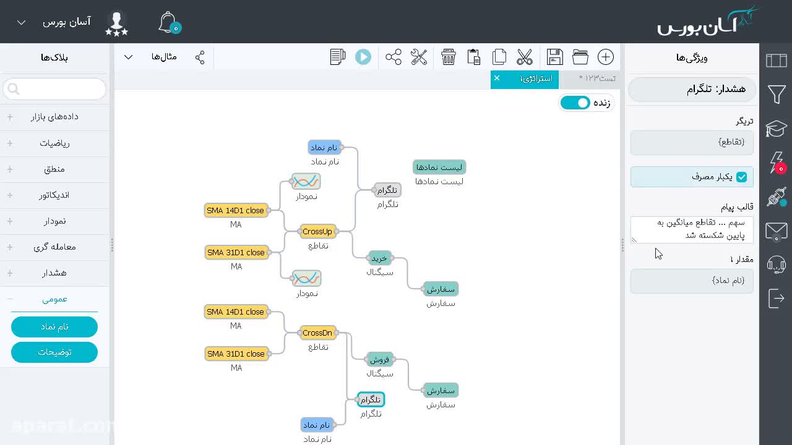Viewport: 792px width, 445px height.
Task: Run the strategy with play icon
Action: point(363,57)
